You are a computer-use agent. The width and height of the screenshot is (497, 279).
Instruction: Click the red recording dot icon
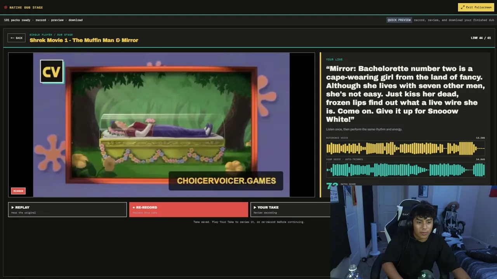point(6,7)
